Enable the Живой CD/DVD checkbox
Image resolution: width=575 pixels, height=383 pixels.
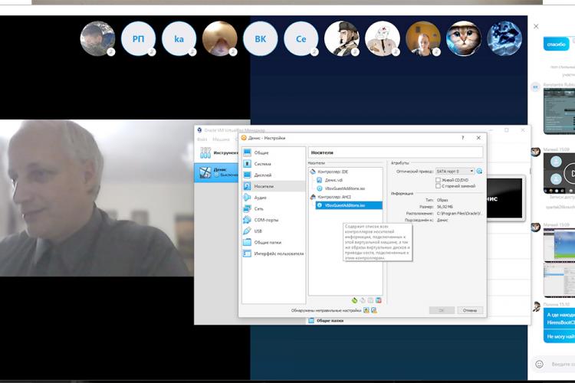pos(439,180)
